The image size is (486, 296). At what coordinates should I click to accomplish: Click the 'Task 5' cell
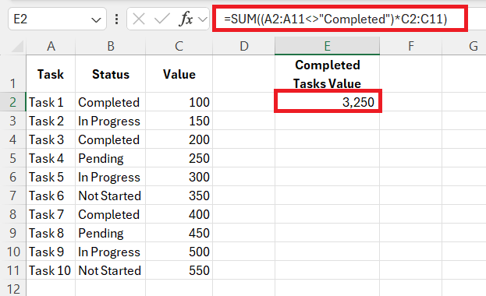pyautogui.click(x=51, y=177)
